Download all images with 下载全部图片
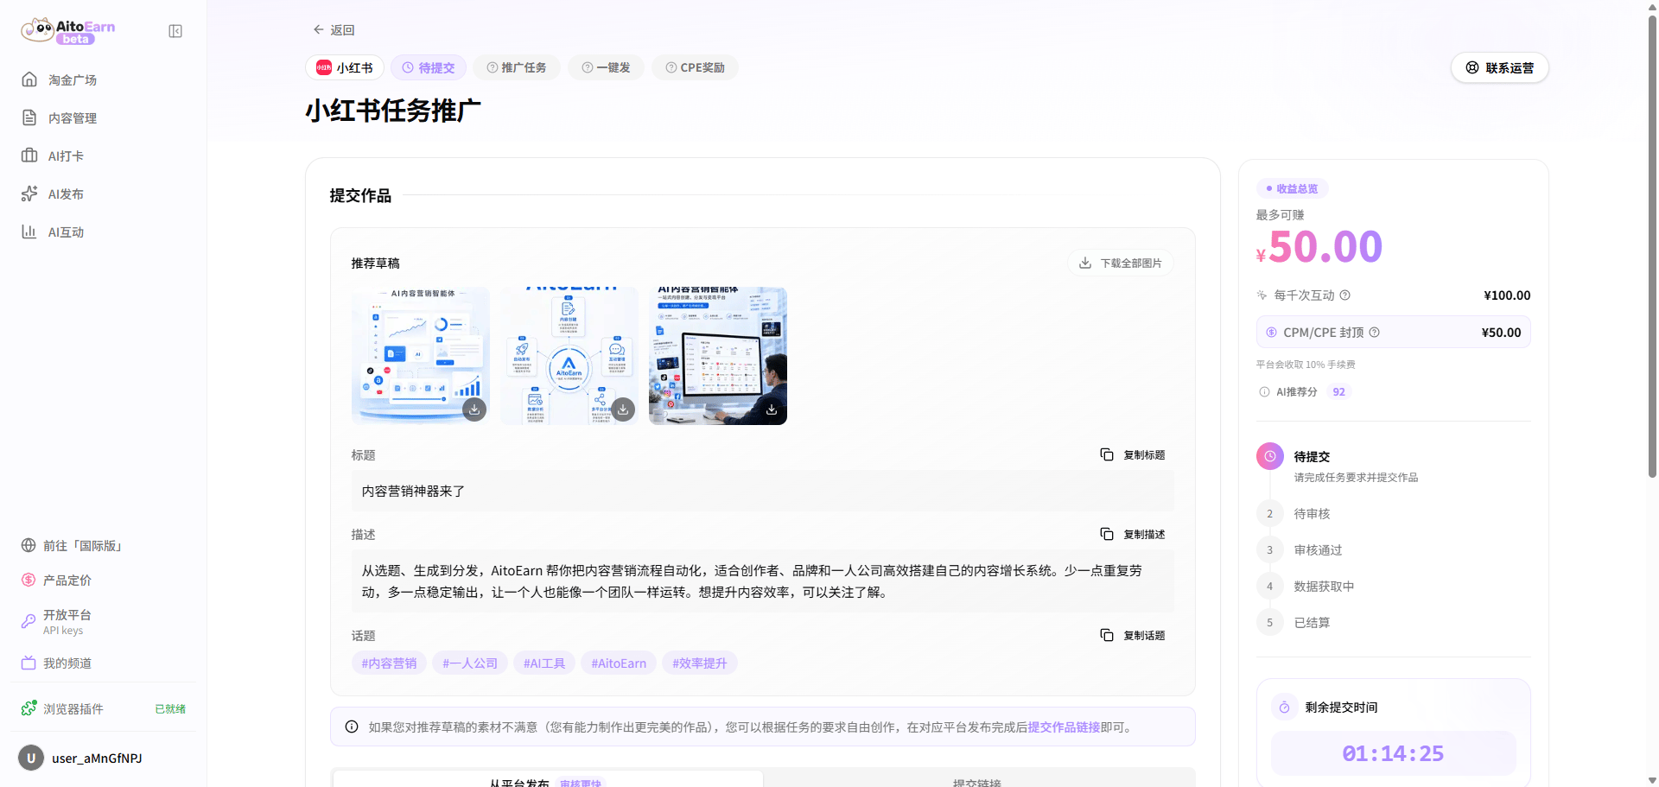This screenshot has height=787, width=1659. pyautogui.click(x=1120, y=263)
